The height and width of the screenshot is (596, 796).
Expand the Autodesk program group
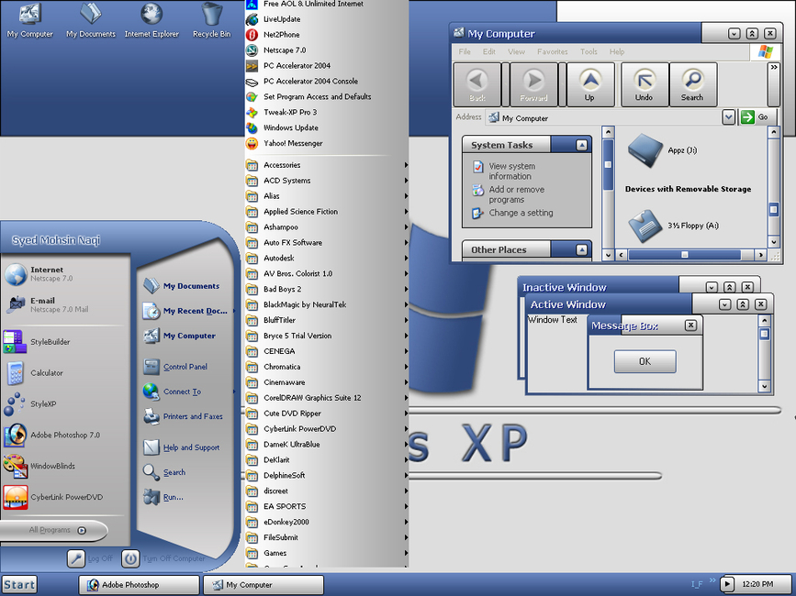click(327, 258)
